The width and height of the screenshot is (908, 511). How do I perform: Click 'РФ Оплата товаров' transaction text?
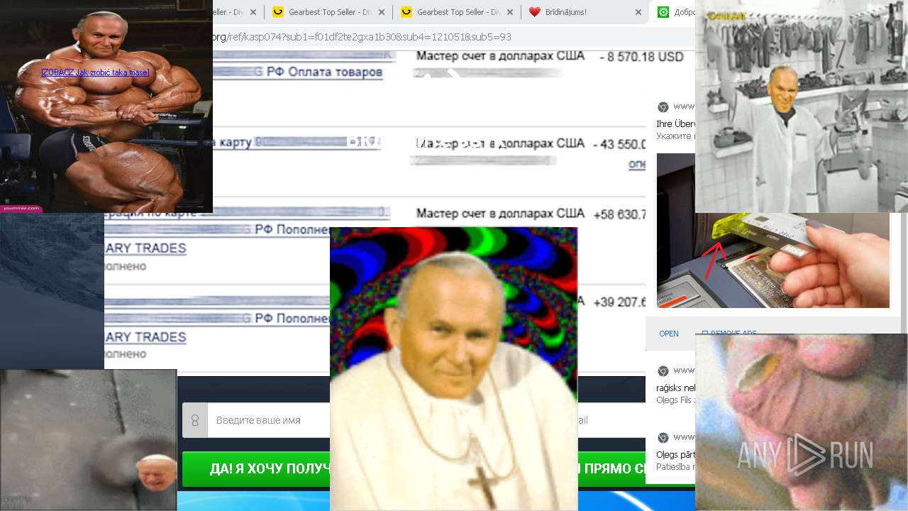pyautogui.click(x=324, y=72)
